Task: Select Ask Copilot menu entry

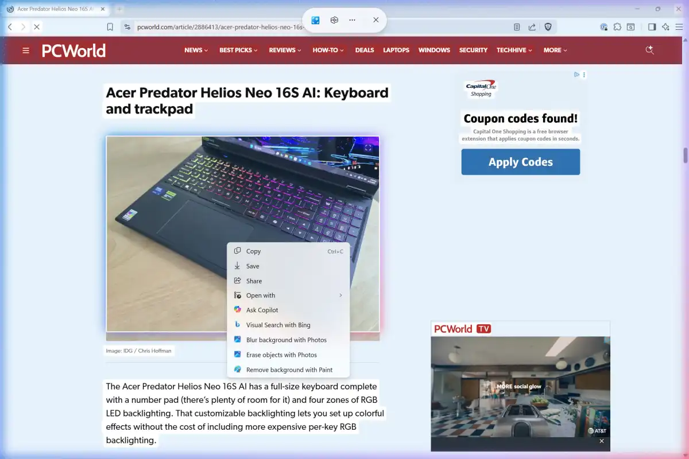Action: (x=288, y=310)
